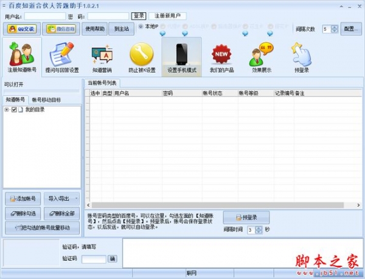Click 添加帐号 to add an account
Screen dimensions: 365x279
(x=23, y=199)
